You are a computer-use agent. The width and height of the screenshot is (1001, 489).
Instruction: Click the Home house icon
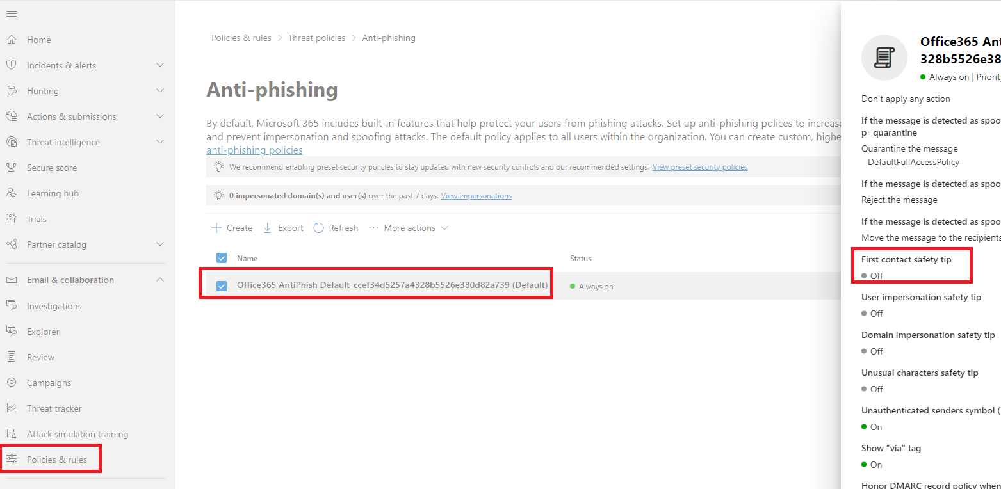[12, 40]
